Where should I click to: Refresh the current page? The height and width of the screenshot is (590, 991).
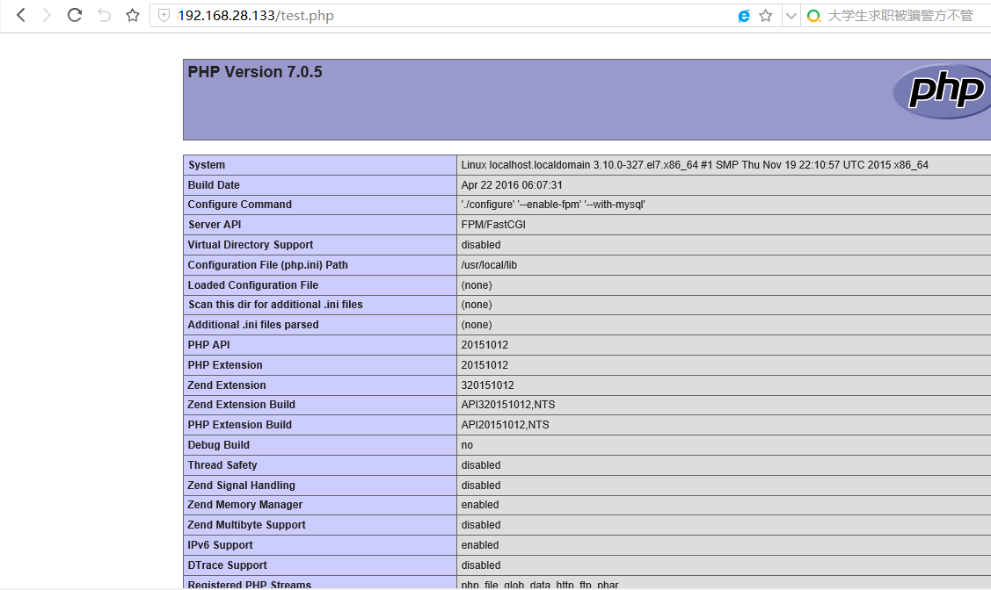[x=75, y=15]
